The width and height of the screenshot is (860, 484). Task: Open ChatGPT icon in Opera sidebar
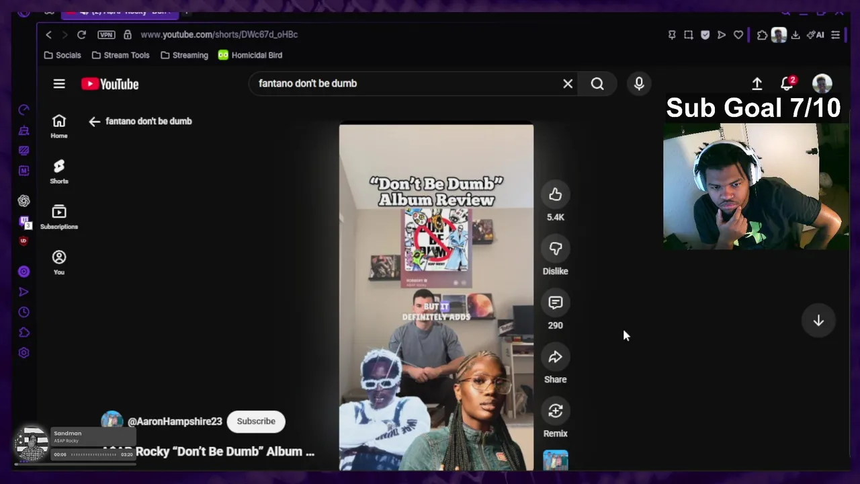(x=24, y=201)
